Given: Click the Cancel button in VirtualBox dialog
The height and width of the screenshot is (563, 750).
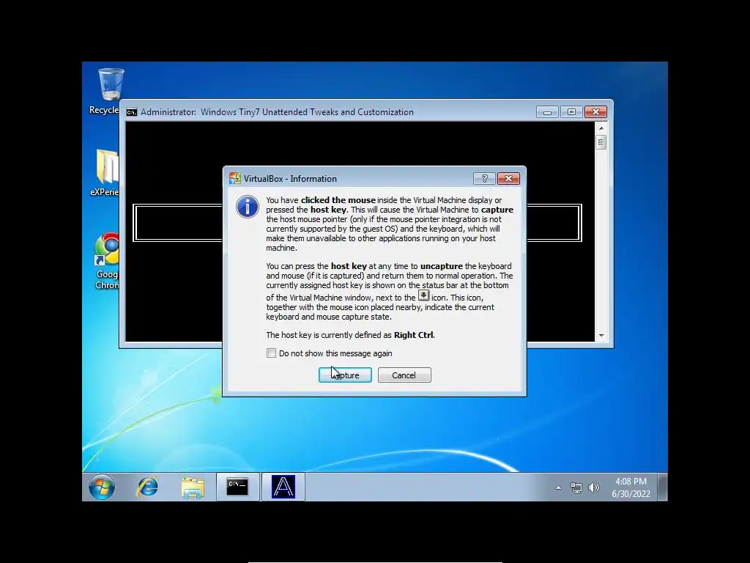Looking at the screenshot, I should click(404, 375).
